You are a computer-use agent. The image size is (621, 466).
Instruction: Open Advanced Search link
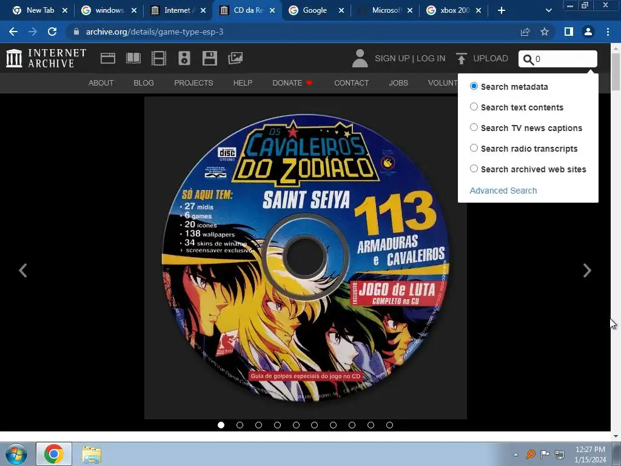503,191
